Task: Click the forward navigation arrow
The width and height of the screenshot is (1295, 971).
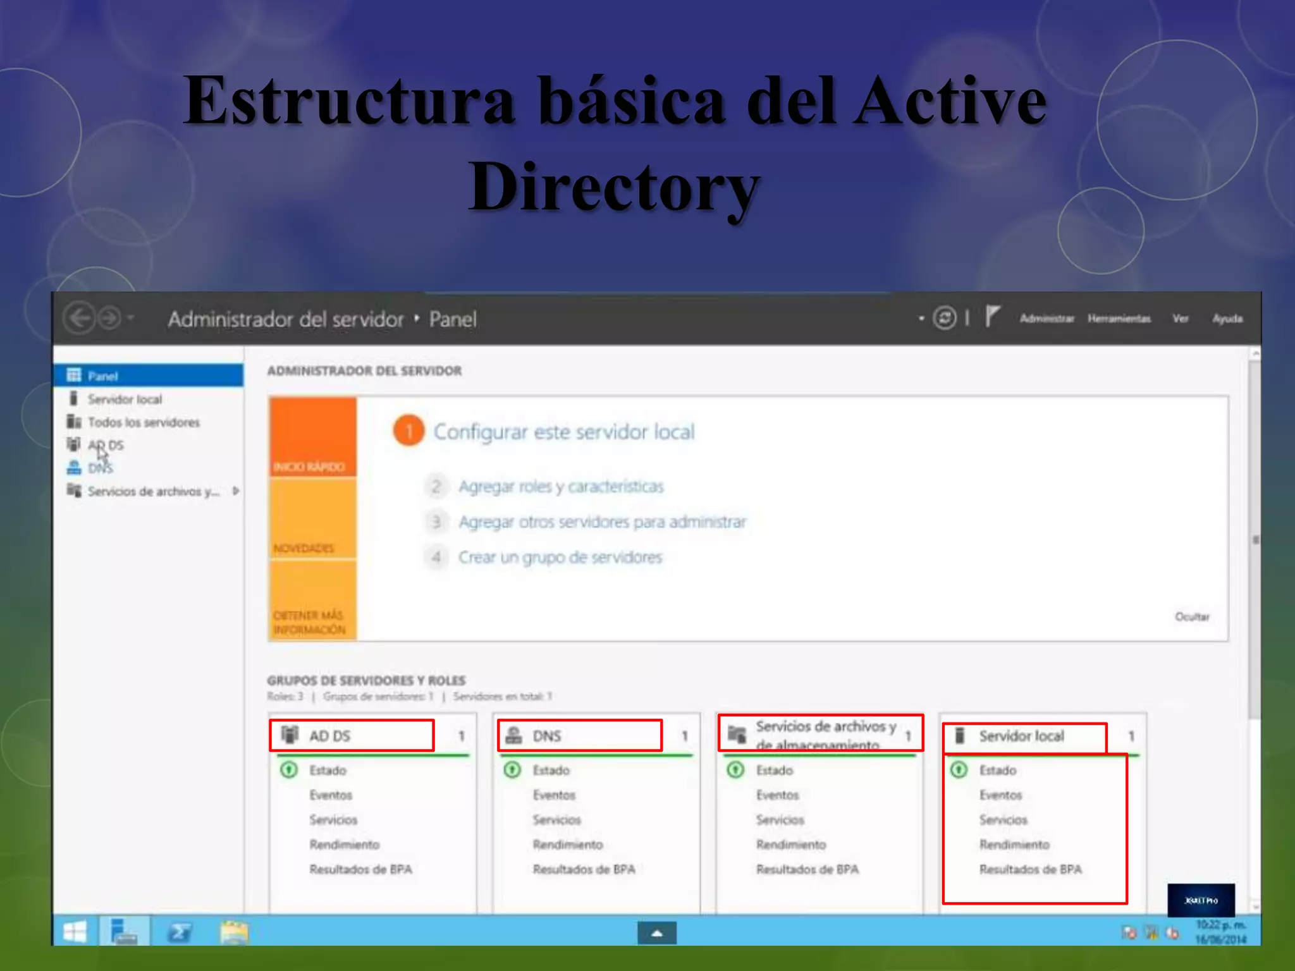Action: pyautogui.click(x=110, y=318)
